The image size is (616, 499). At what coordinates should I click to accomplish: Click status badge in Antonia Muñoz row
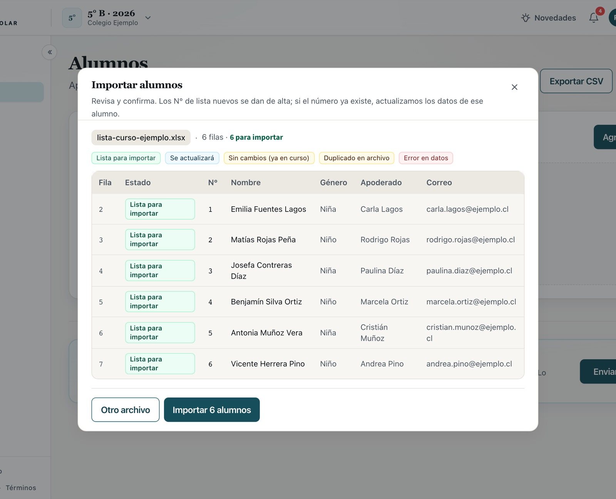pos(160,333)
